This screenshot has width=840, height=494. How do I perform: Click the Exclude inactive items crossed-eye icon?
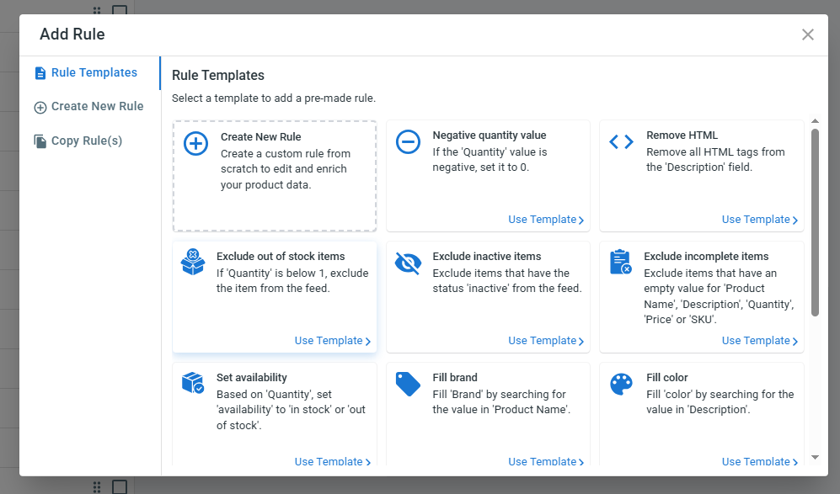tap(408, 263)
